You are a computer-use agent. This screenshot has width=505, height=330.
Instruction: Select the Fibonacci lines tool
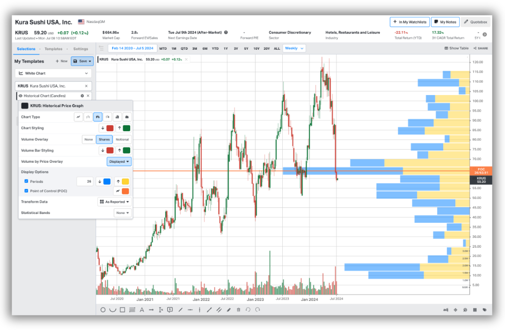pos(132,310)
